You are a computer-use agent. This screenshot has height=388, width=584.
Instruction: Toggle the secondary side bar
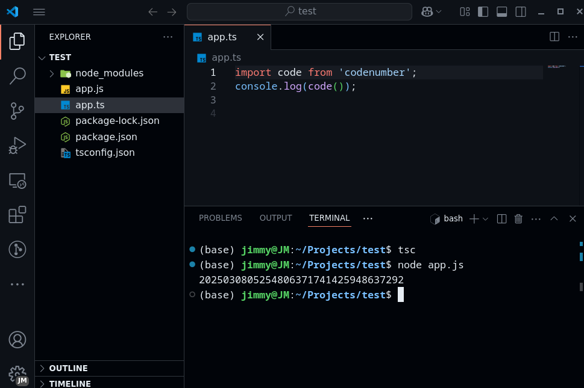521,12
